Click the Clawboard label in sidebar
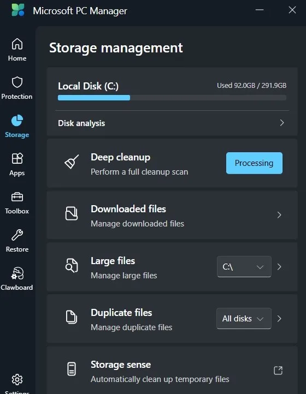Image resolution: width=306 pixels, height=394 pixels. click(16, 288)
